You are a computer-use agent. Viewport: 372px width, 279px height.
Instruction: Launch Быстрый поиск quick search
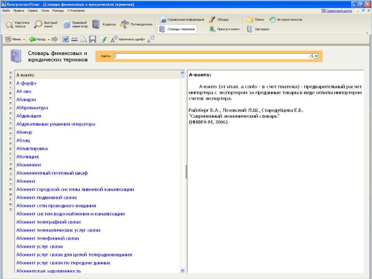point(46,24)
